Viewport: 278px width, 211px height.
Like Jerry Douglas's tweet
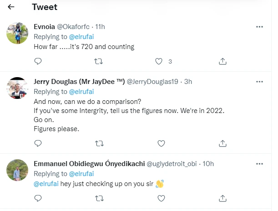coord(161,143)
